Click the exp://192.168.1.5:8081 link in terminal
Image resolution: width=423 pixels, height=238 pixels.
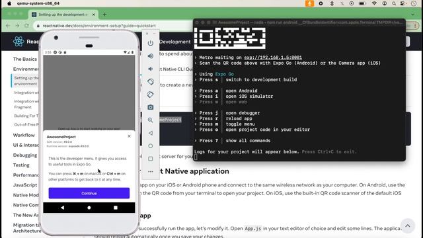click(x=273, y=58)
